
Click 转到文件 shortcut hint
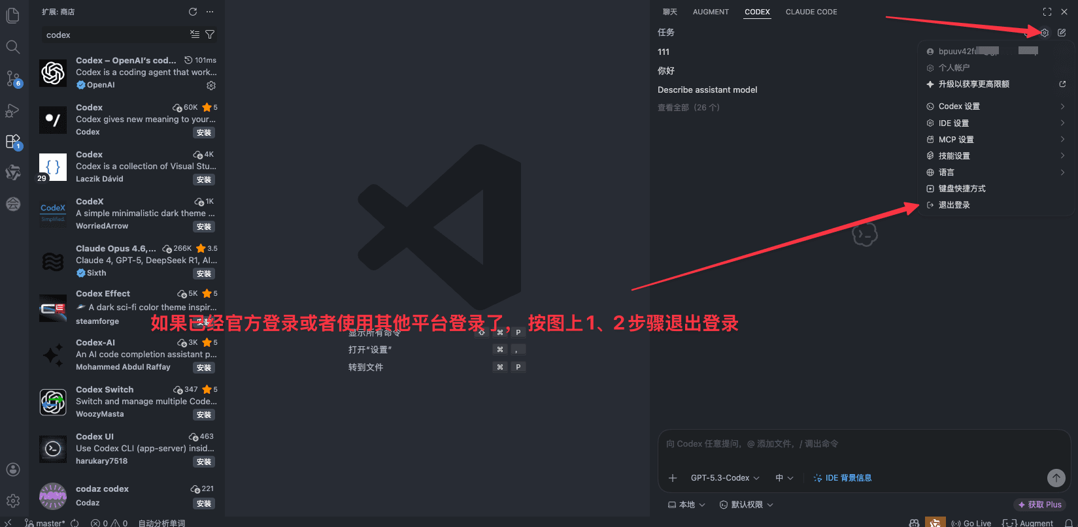coord(365,367)
